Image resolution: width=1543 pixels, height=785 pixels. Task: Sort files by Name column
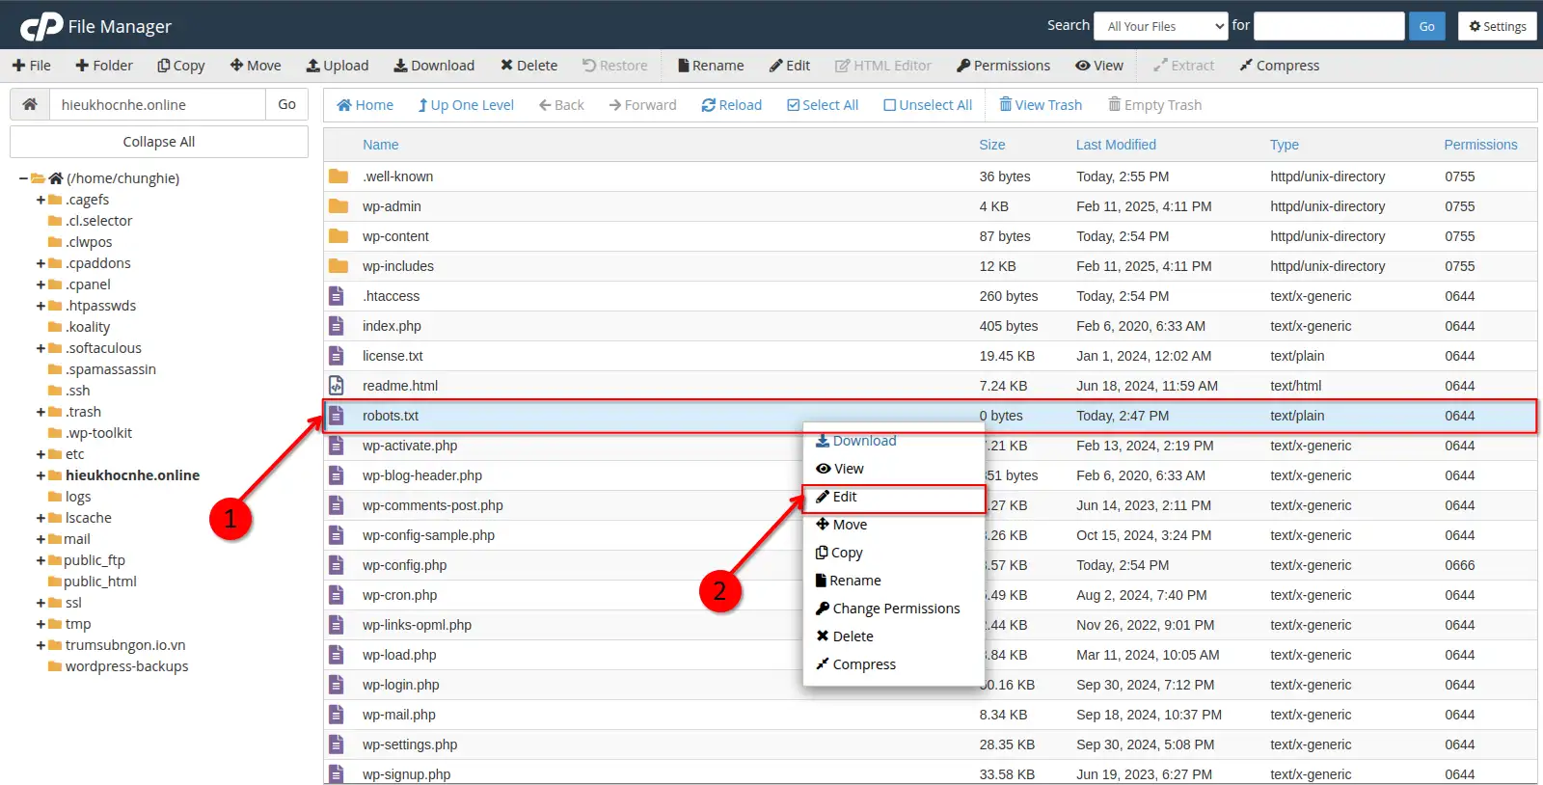[380, 145]
